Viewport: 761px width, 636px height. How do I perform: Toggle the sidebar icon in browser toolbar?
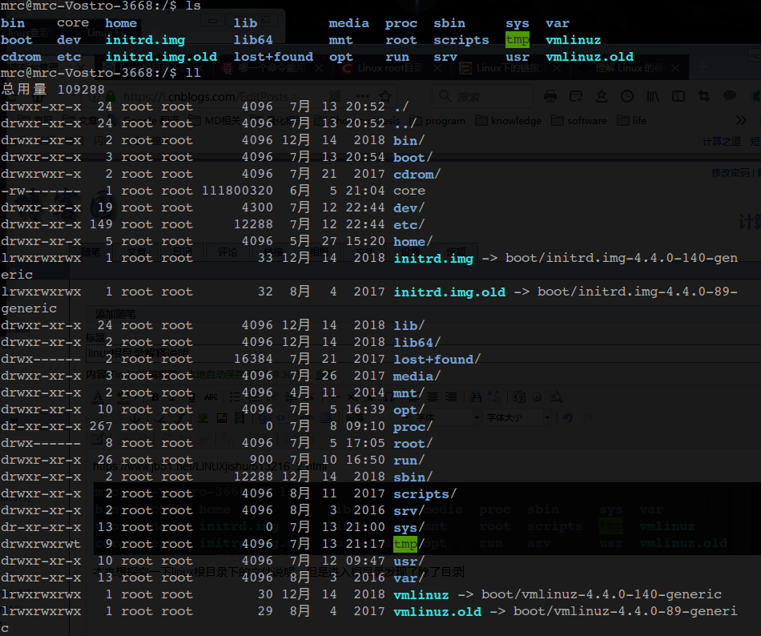pyautogui.click(x=679, y=96)
